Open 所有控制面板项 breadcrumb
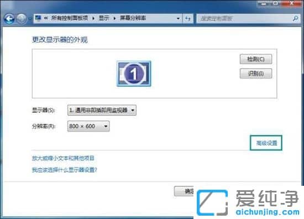Screen dimensions: 304x219 pos(70,18)
